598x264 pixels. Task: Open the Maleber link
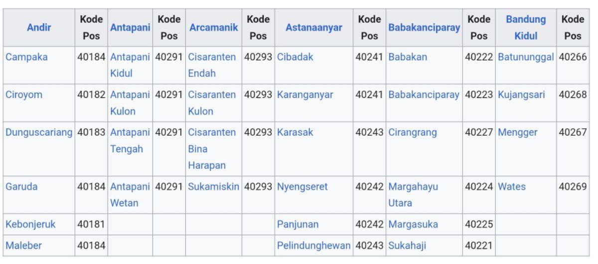coord(23,245)
